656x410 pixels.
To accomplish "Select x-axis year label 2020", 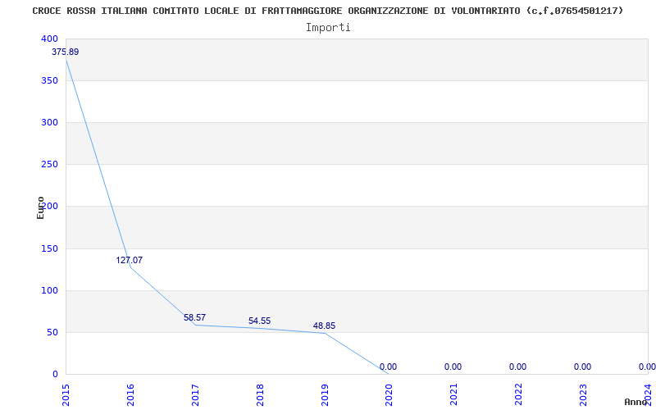I will pyautogui.click(x=389, y=395).
